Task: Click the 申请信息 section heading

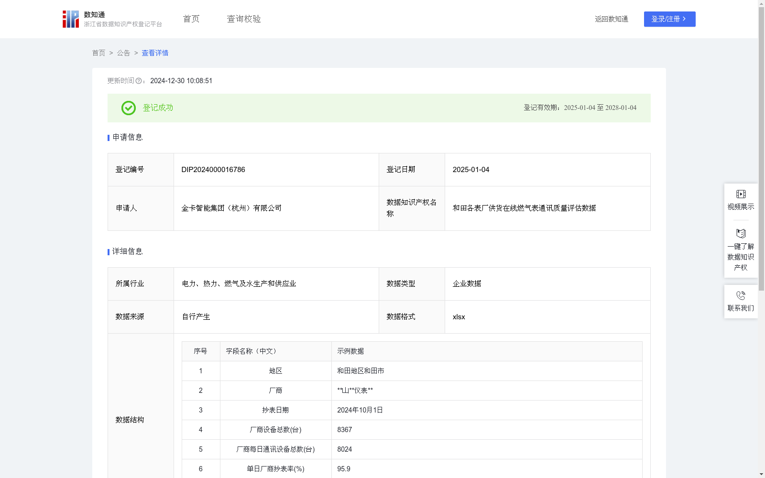Action: [127, 138]
